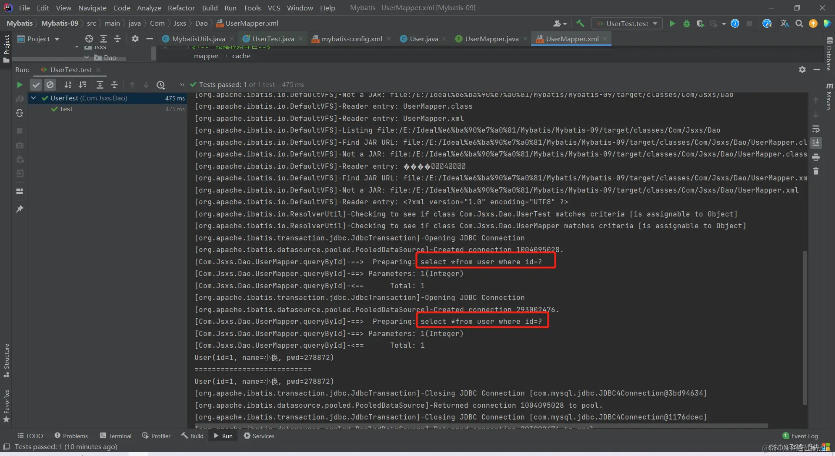Open the Services tool window
835x456 pixels.
pyautogui.click(x=259, y=436)
